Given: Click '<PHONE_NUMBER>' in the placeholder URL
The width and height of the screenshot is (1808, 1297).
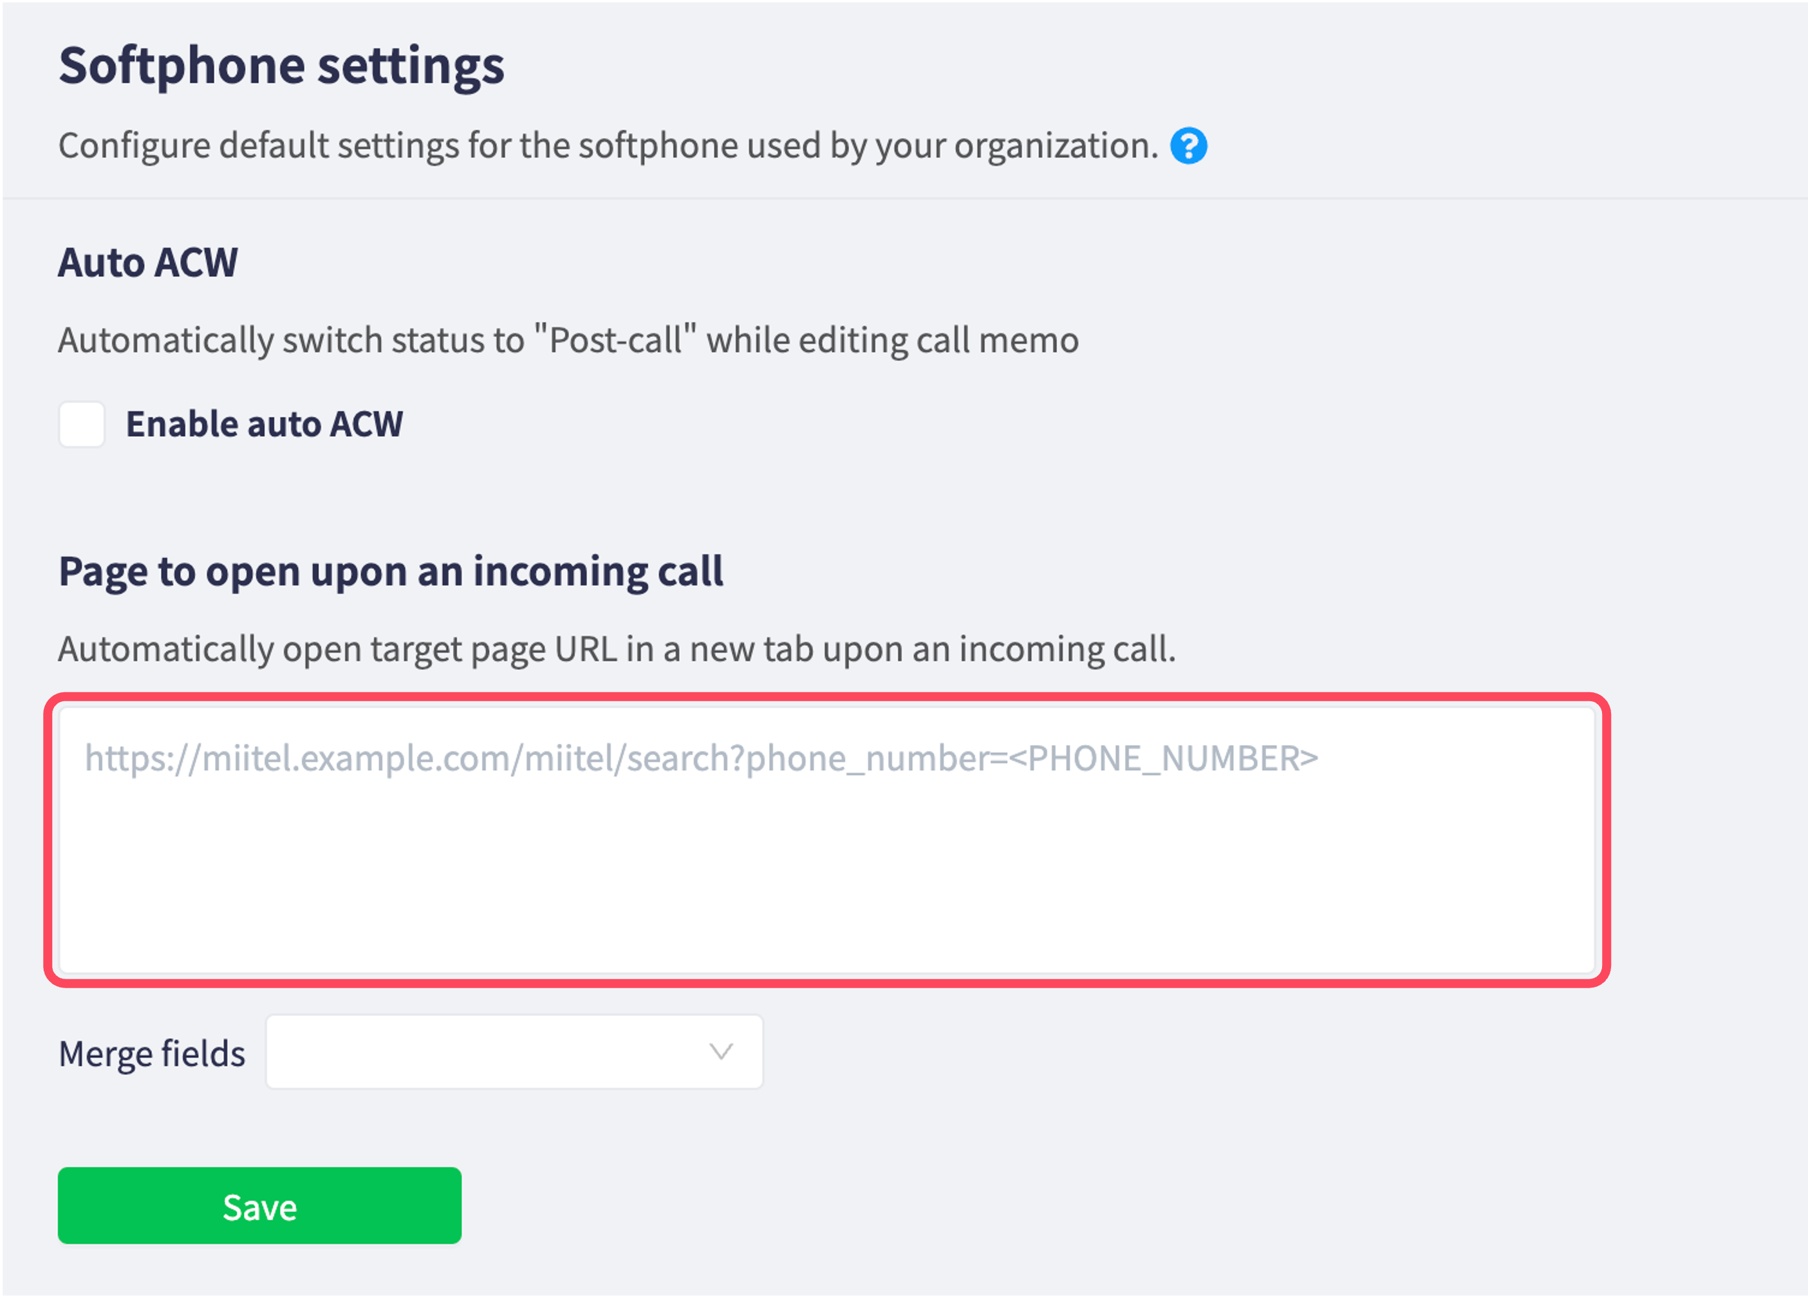Looking at the screenshot, I should click(1164, 758).
